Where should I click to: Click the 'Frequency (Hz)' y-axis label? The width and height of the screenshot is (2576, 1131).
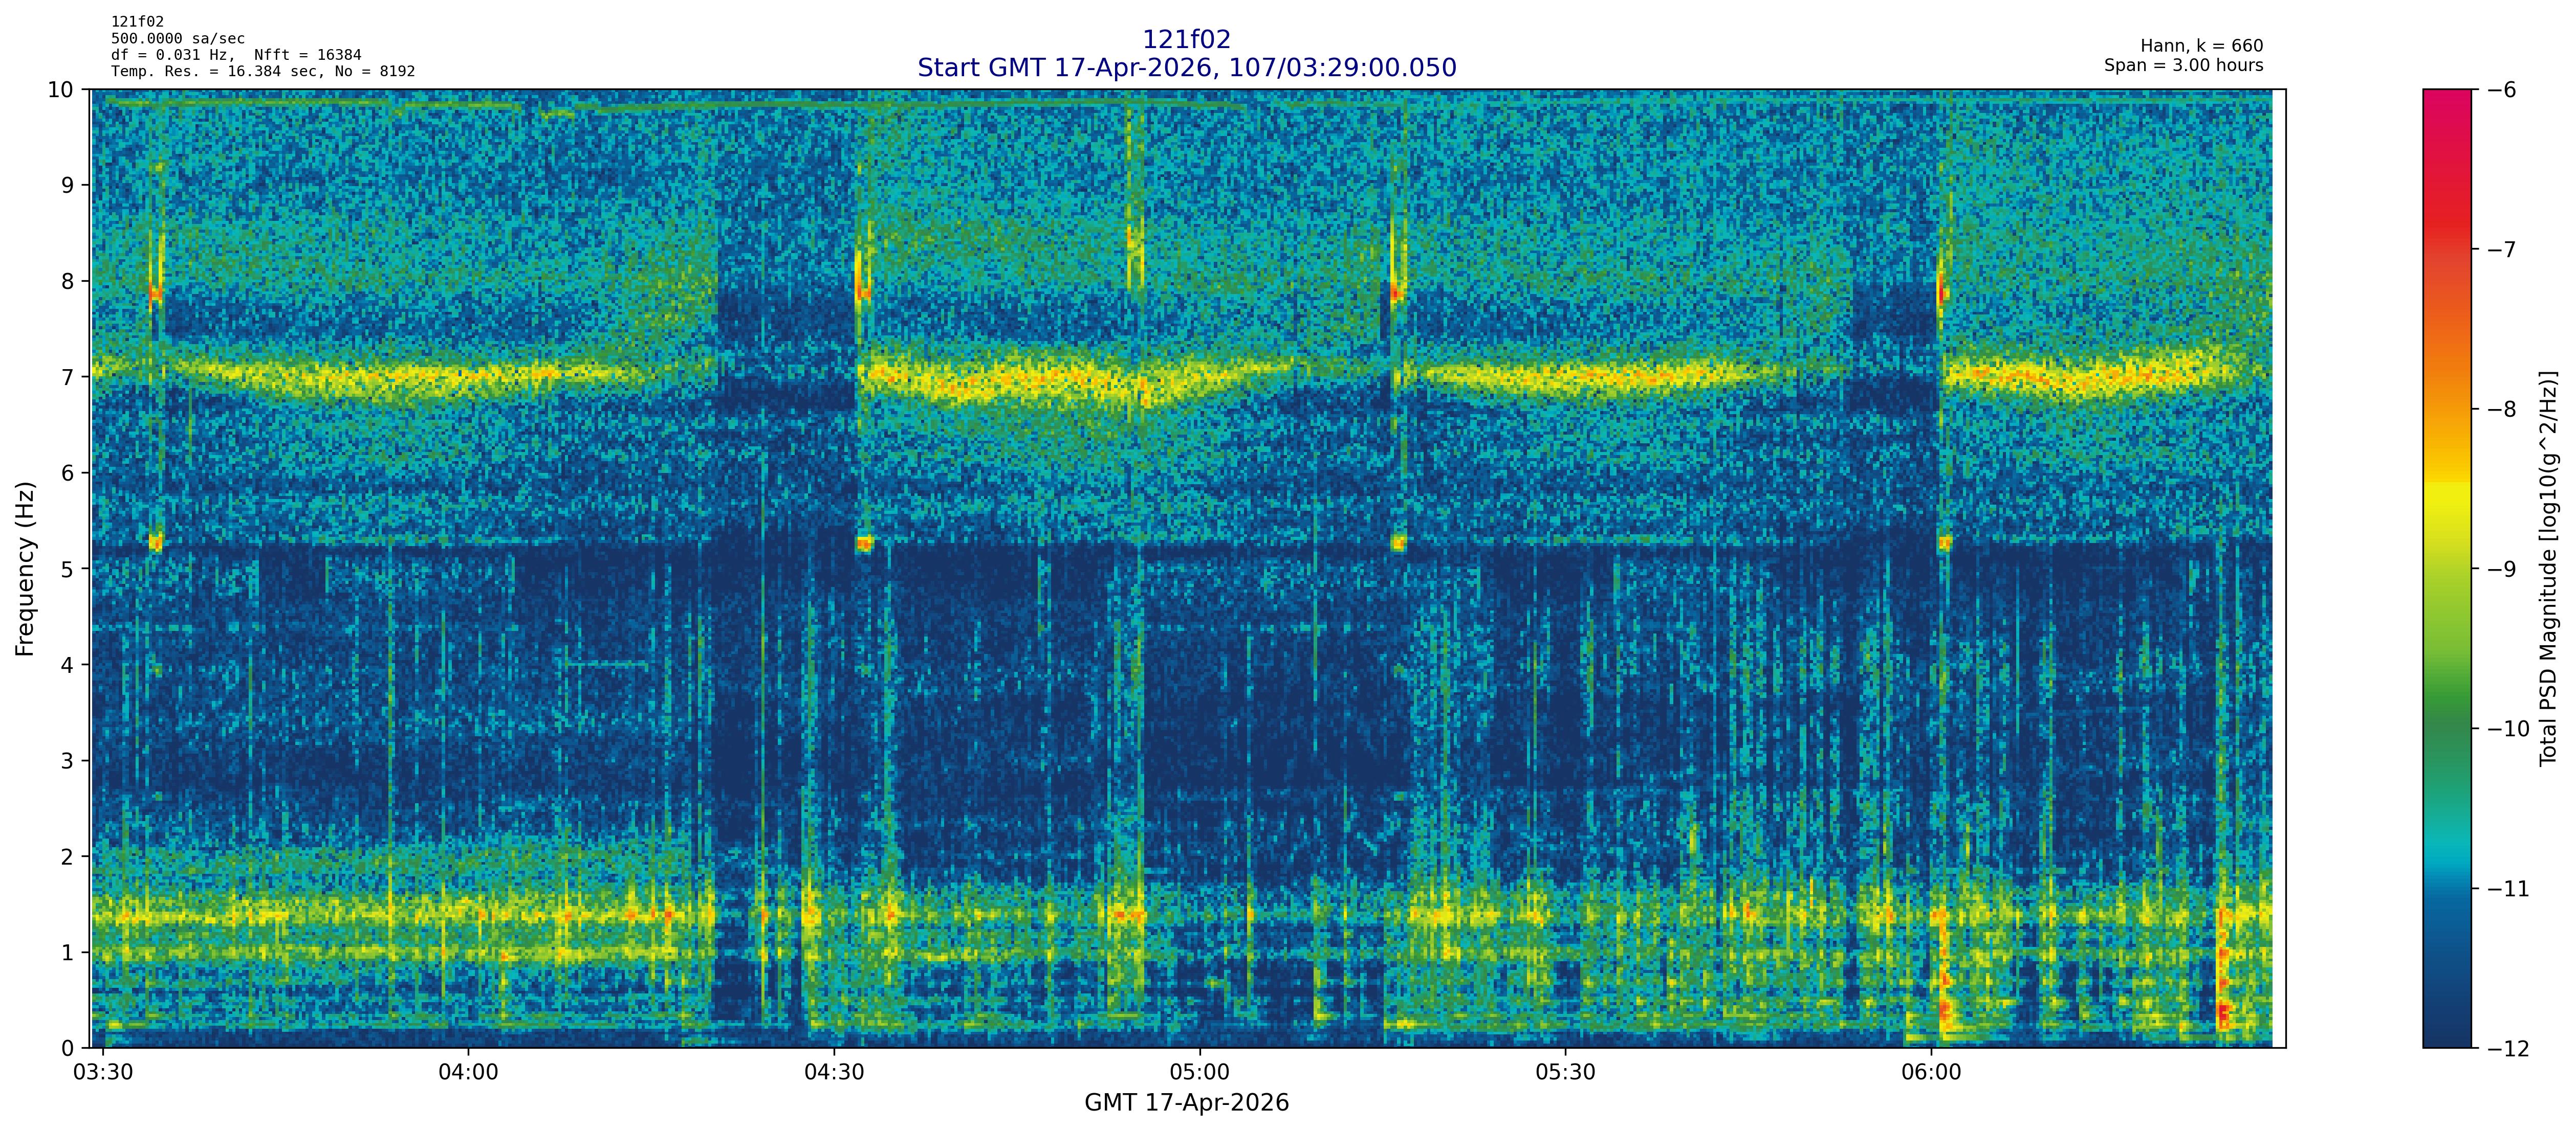[25, 569]
